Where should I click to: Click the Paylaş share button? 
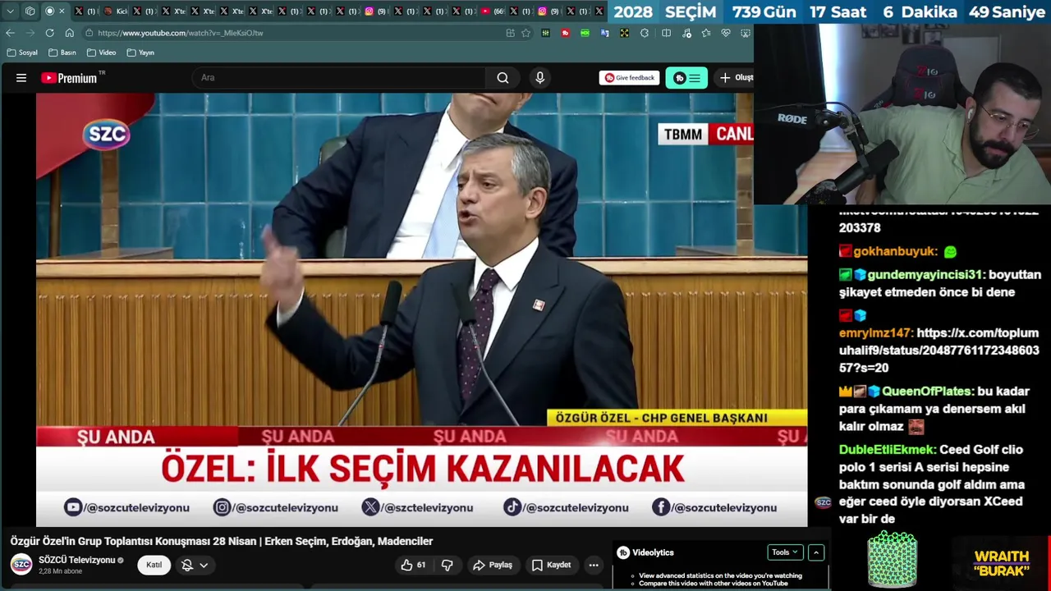(x=493, y=565)
